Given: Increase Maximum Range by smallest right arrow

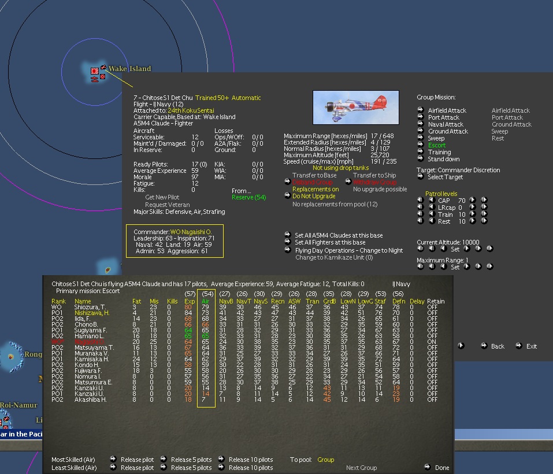Looking at the screenshot, I should pyautogui.click(x=466, y=266).
